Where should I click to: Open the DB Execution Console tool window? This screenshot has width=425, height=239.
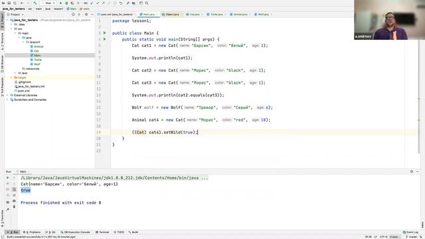[x=75, y=232]
